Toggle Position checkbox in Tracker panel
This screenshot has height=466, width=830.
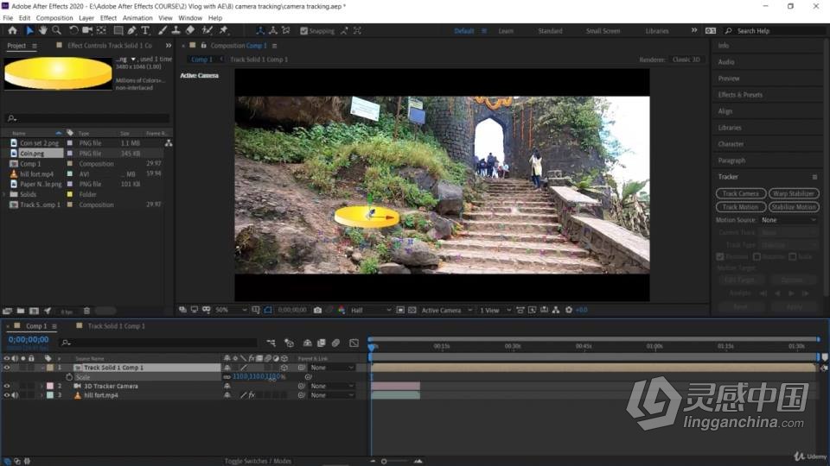coord(720,257)
